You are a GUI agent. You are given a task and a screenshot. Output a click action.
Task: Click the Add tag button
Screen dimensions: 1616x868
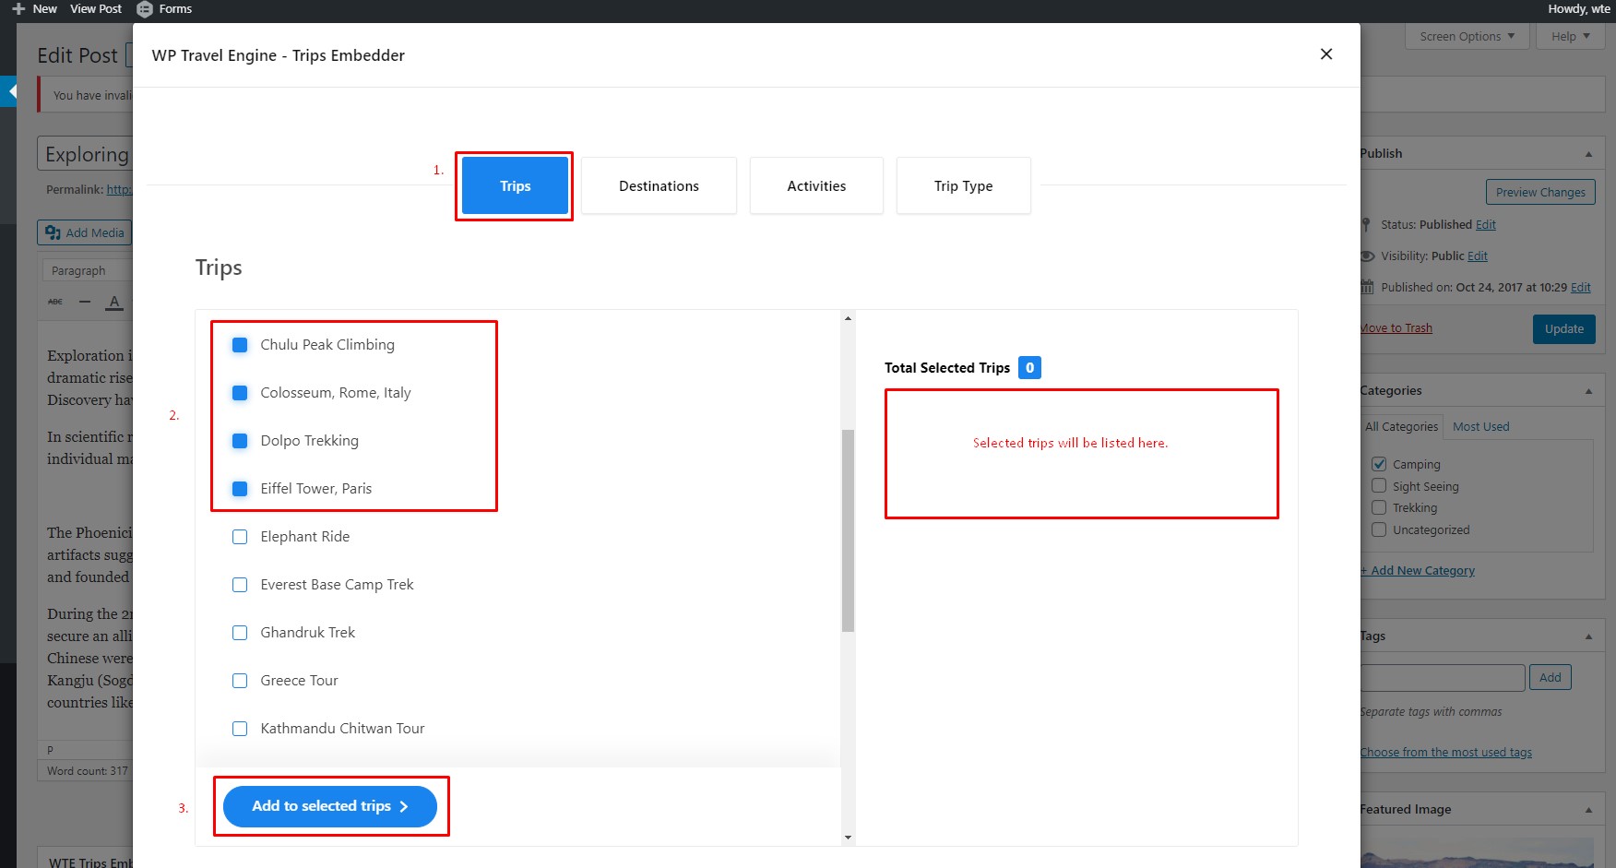tap(1551, 677)
